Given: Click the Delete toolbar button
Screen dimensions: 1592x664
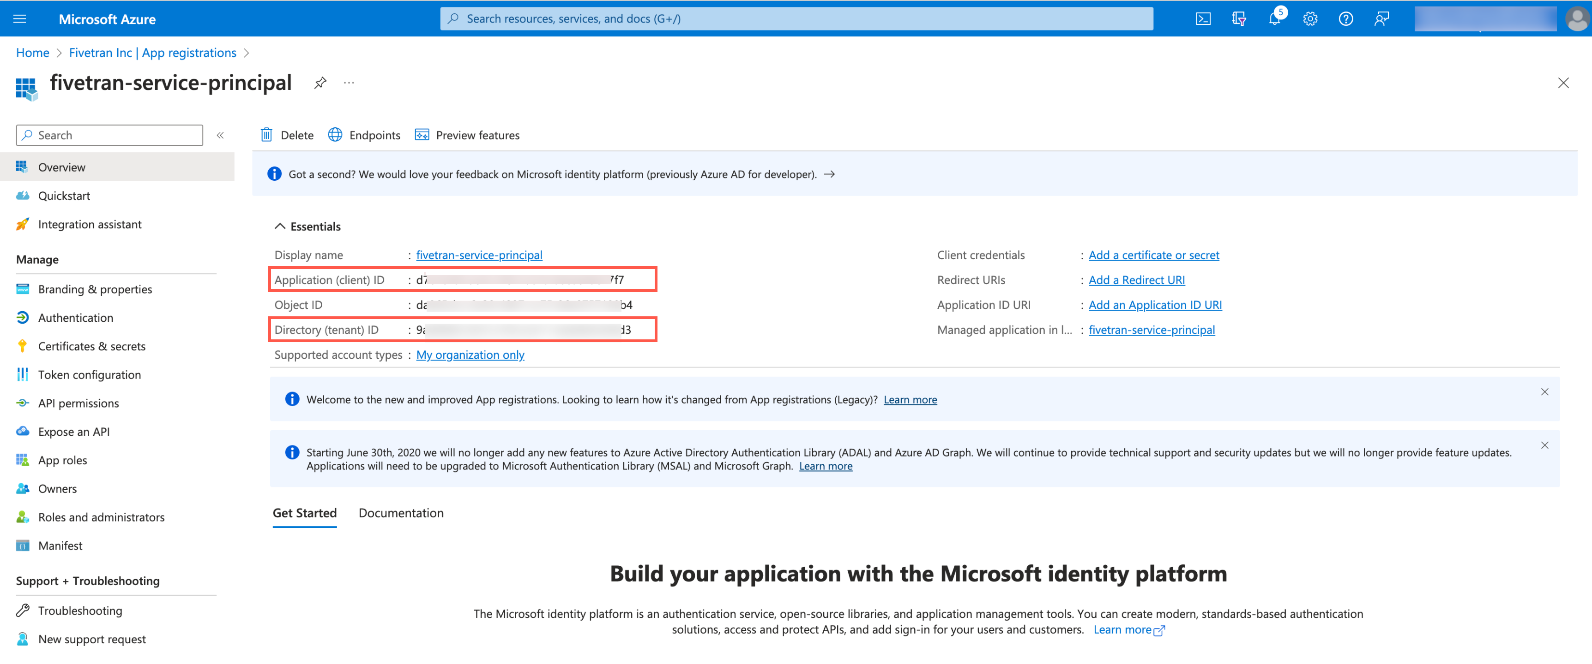Looking at the screenshot, I should [287, 135].
